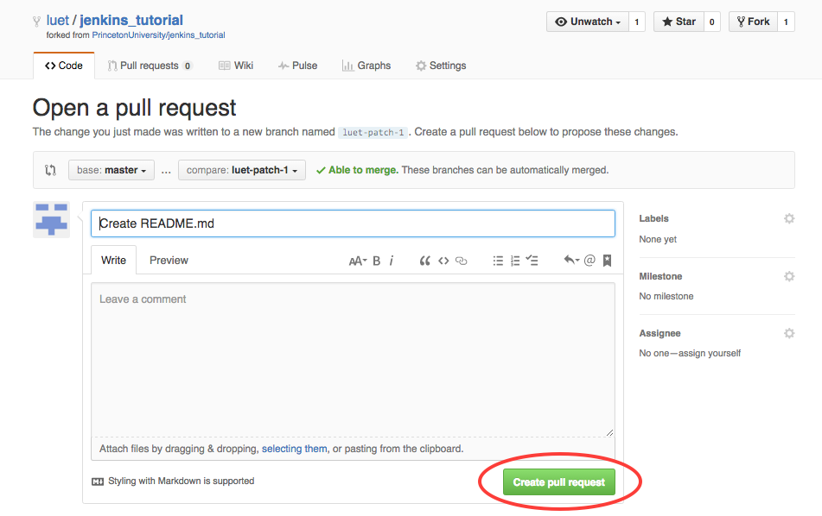Image resolution: width=822 pixels, height=516 pixels.
Task: Click the Labels gear icon
Action: coord(789,219)
